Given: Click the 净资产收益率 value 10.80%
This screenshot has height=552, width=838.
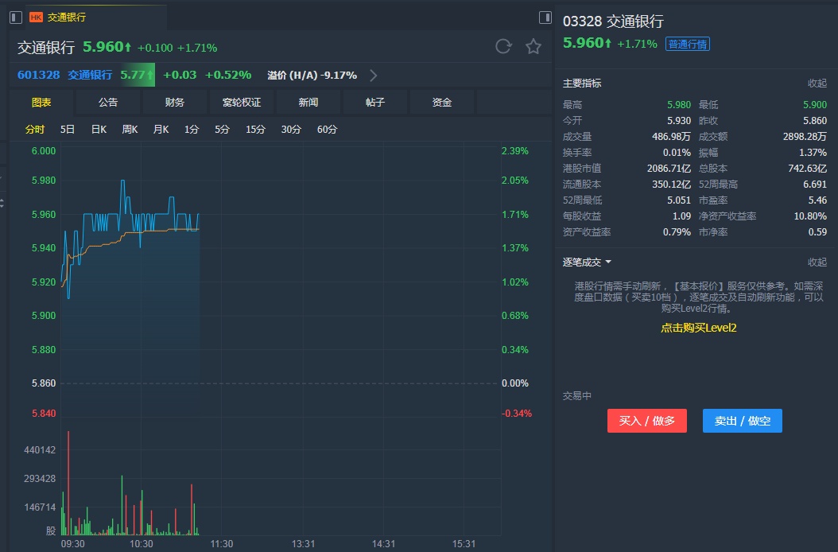Looking at the screenshot, I should 810,216.
